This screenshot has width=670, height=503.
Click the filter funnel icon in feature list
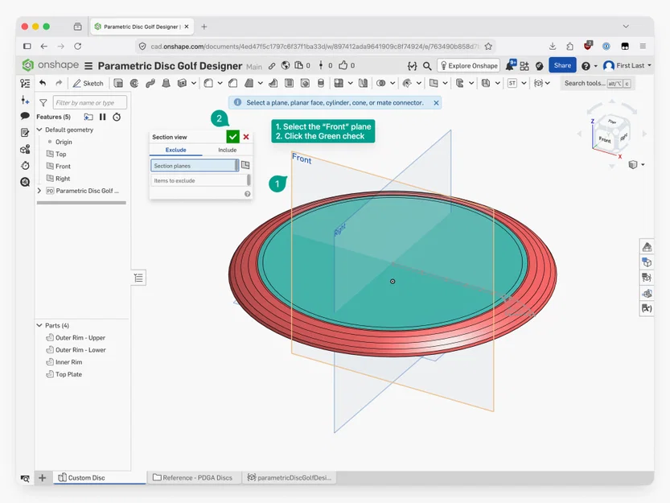coord(43,103)
